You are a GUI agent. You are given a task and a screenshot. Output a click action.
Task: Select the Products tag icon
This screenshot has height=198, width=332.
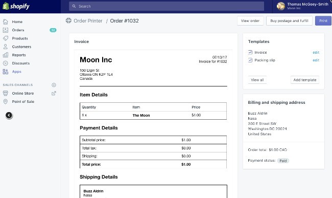[x=6, y=38]
